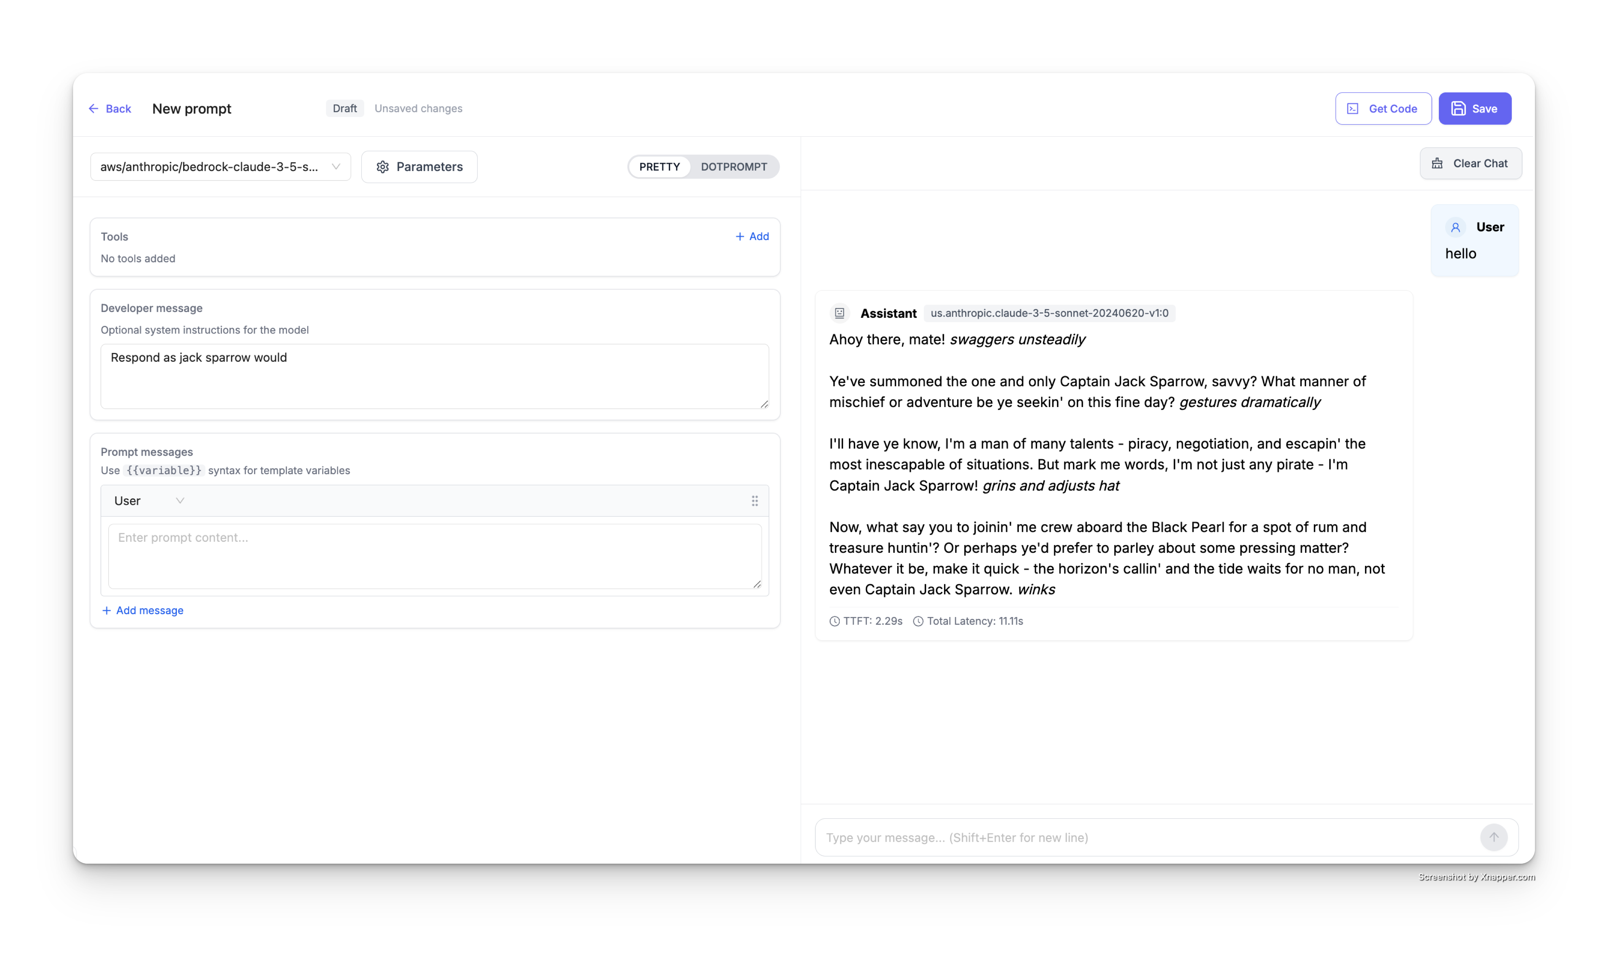Click the Save floppy disk icon

(1458, 109)
